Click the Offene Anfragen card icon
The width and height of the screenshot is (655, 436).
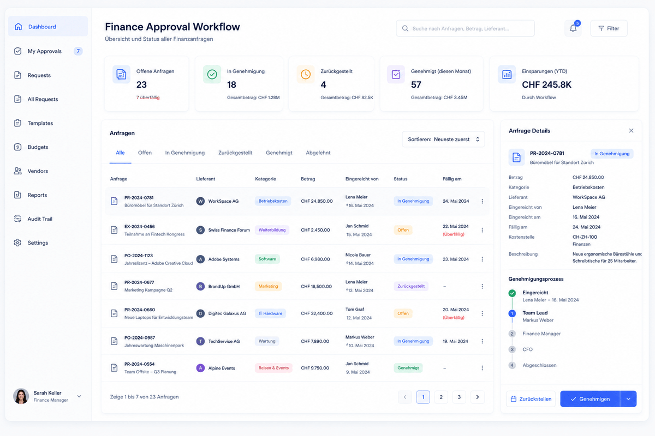tap(122, 75)
